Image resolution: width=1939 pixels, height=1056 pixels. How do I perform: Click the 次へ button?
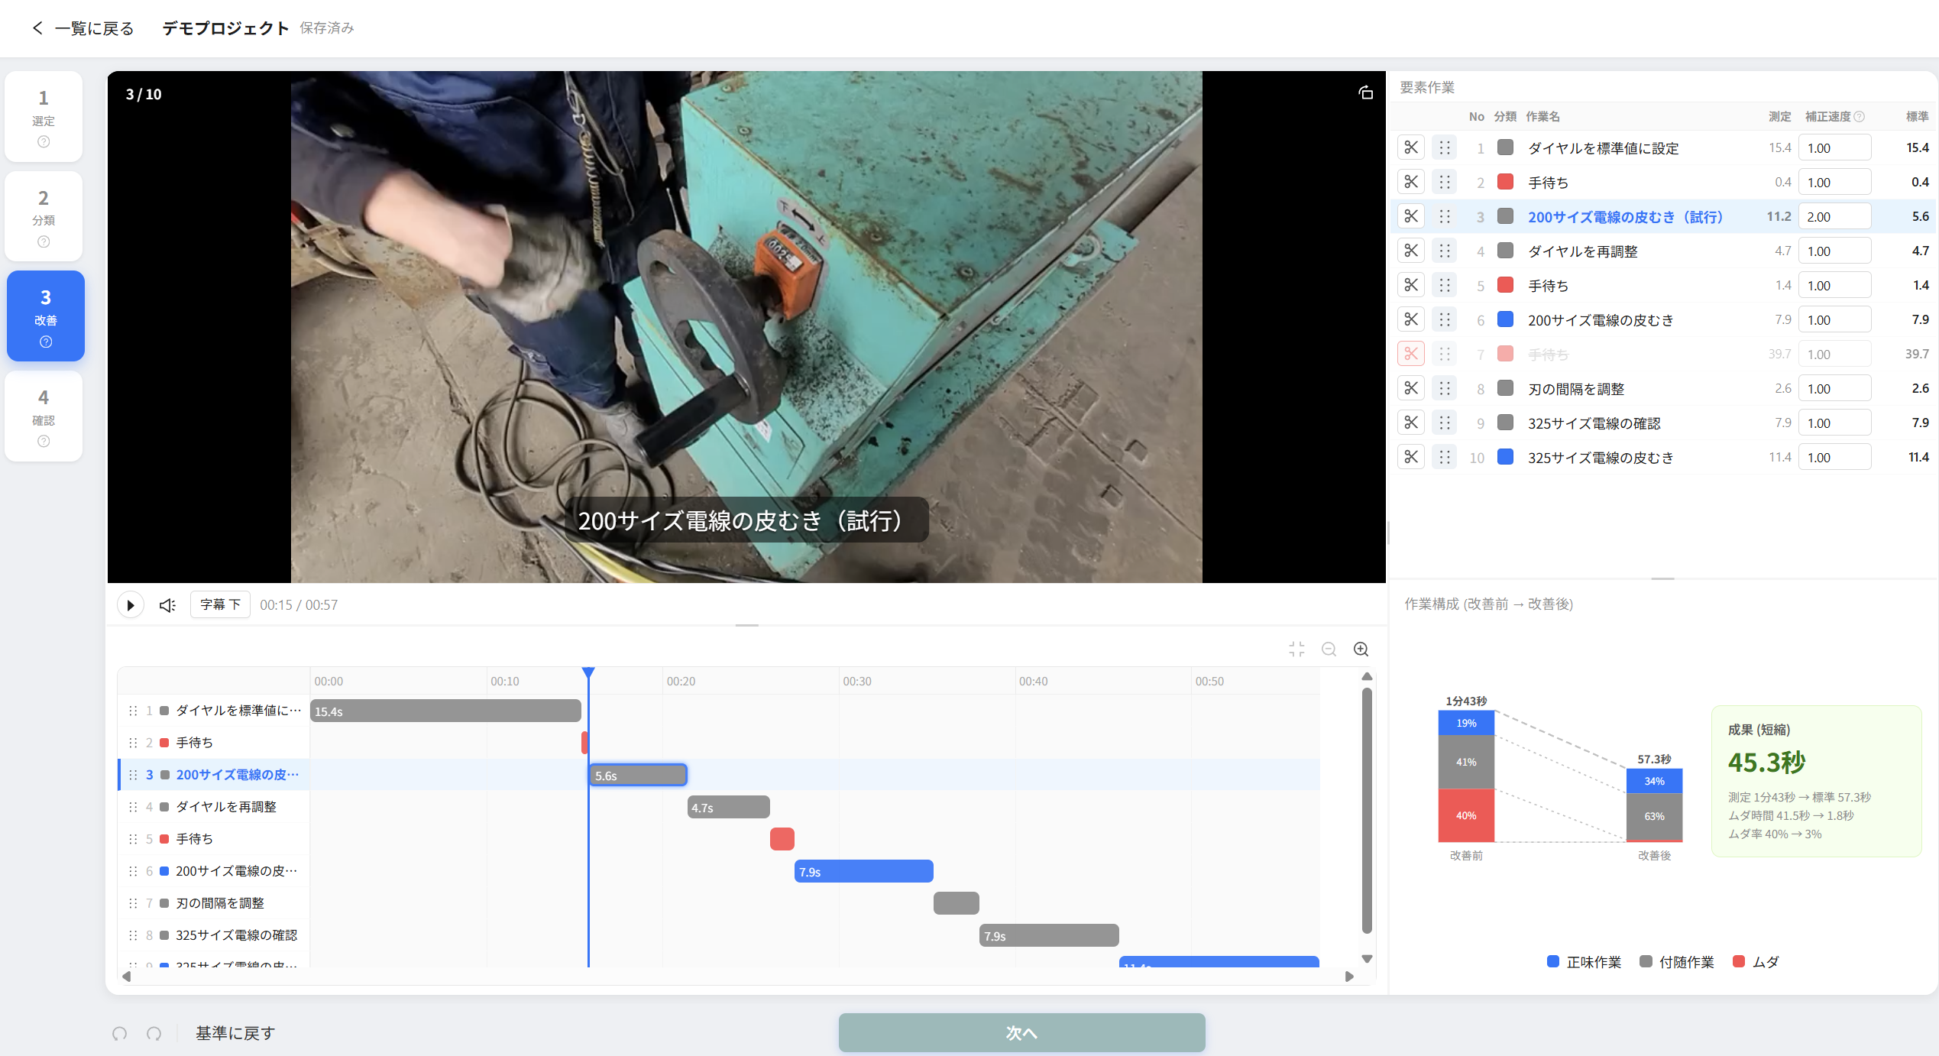(x=1021, y=1033)
